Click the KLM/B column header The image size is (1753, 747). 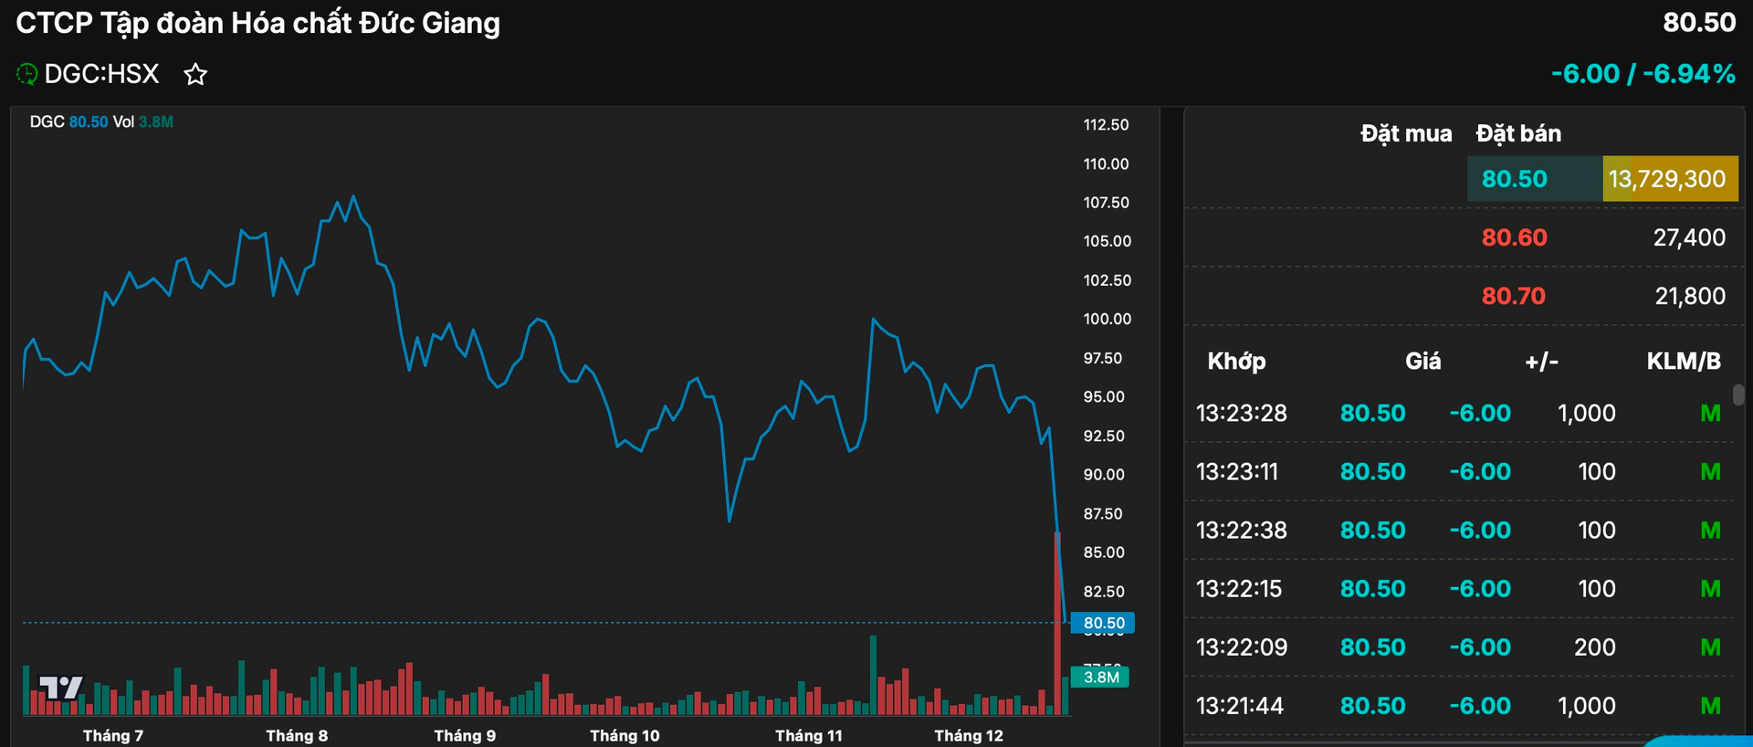pyautogui.click(x=1683, y=361)
